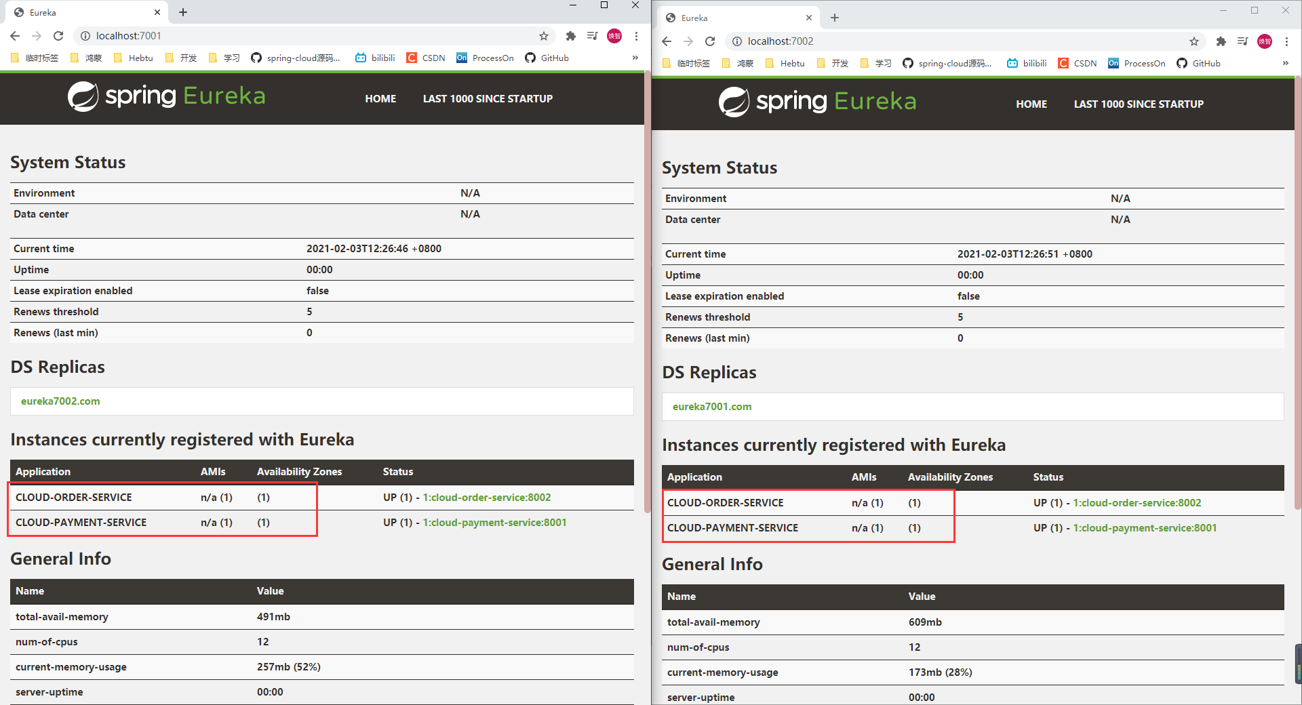This screenshot has height=705, width=1302.
Task: Open new tab in the left window
Action: click(183, 12)
